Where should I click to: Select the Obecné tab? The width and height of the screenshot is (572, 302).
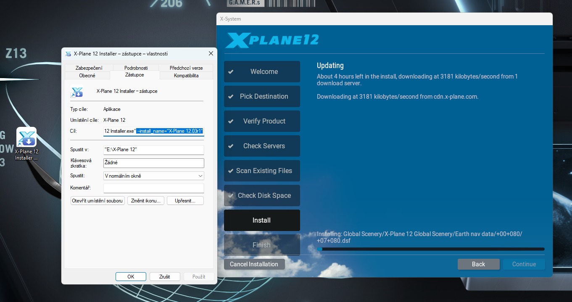87,76
